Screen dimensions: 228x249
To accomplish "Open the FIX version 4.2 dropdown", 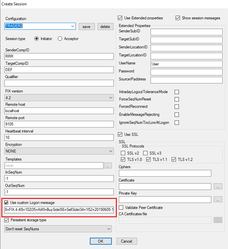I will click(59, 98).
